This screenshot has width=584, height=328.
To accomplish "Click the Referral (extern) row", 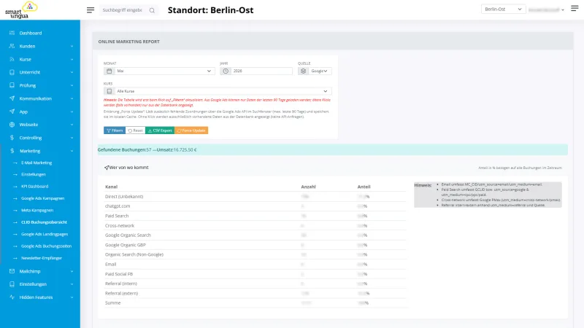I will click(x=255, y=293).
